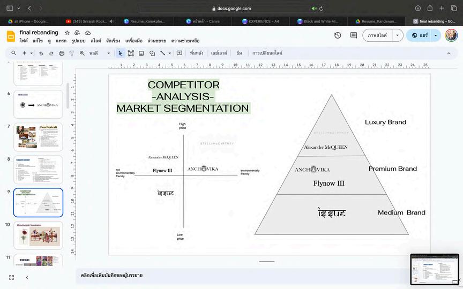Viewport: 463px width, 289px height.
Task: Select slide 7 Pen Portrait thumbnail
Action: 38,137
